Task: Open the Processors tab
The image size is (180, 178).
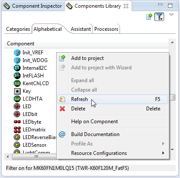Action: [x=106, y=29]
